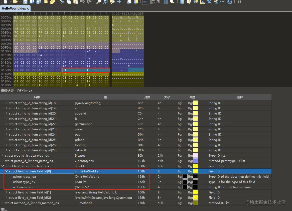
Task: Click the 开始 column header
Action: (147, 97)
